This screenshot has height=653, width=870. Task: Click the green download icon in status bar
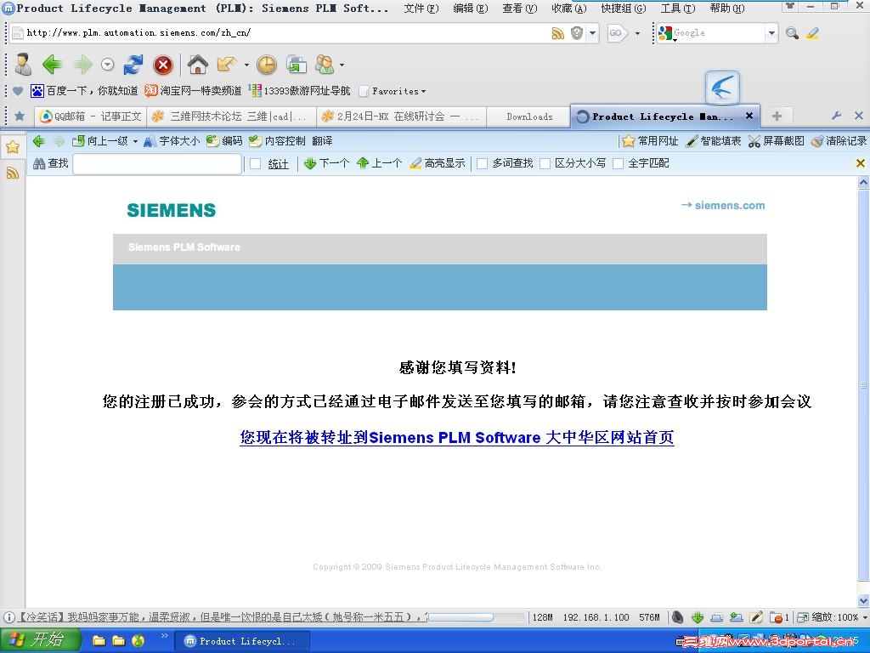[x=698, y=617]
